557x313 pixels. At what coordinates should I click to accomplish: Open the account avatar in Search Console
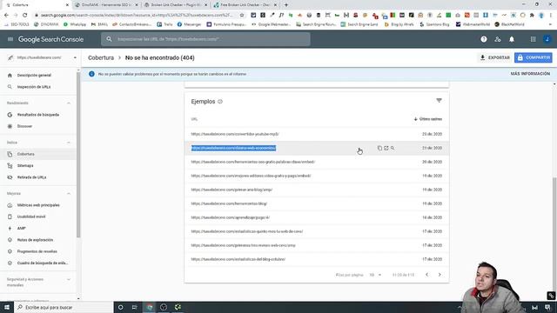547,39
